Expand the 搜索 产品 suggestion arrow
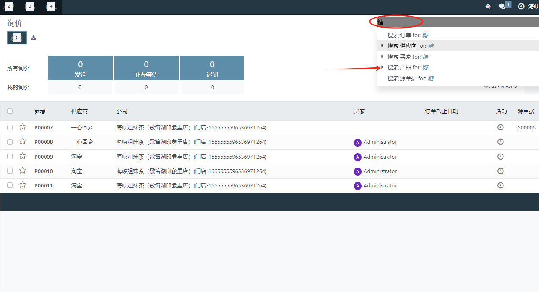The height and width of the screenshot is (292, 539). pyautogui.click(x=382, y=67)
